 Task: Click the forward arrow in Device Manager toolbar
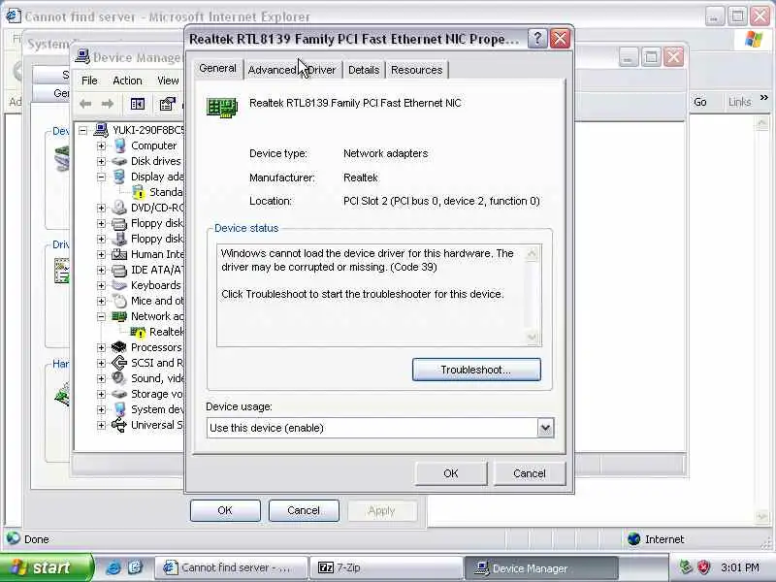pos(107,104)
